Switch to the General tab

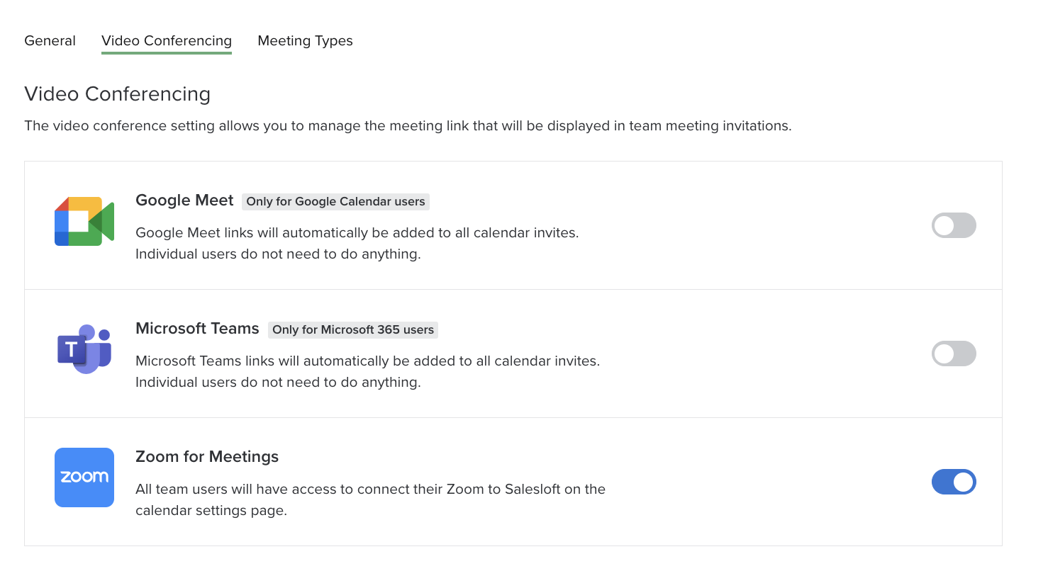(x=50, y=40)
